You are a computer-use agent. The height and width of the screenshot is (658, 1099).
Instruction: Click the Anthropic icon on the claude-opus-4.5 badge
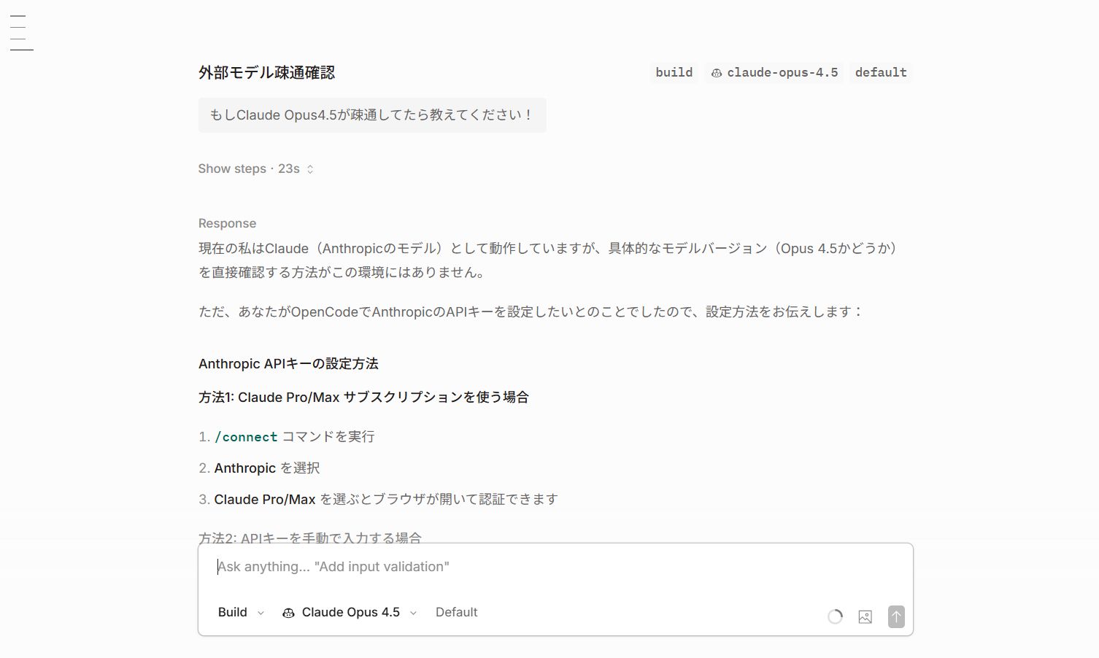point(718,72)
